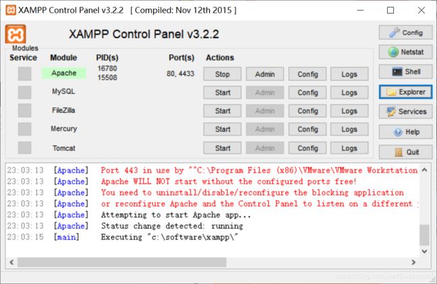
Task: View the Mercury Logs
Action: pos(349,129)
